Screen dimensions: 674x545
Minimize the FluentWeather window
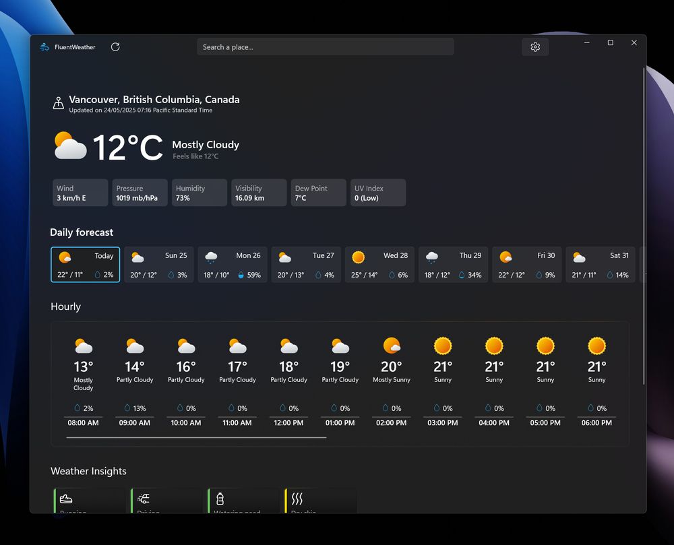[x=587, y=42]
